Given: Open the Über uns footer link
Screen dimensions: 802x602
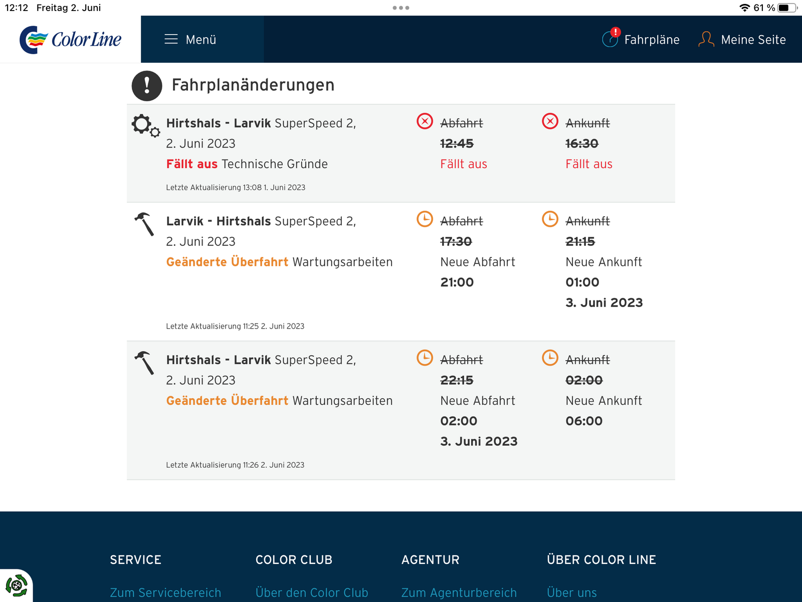Looking at the screenshot, I should click(572, 592).
